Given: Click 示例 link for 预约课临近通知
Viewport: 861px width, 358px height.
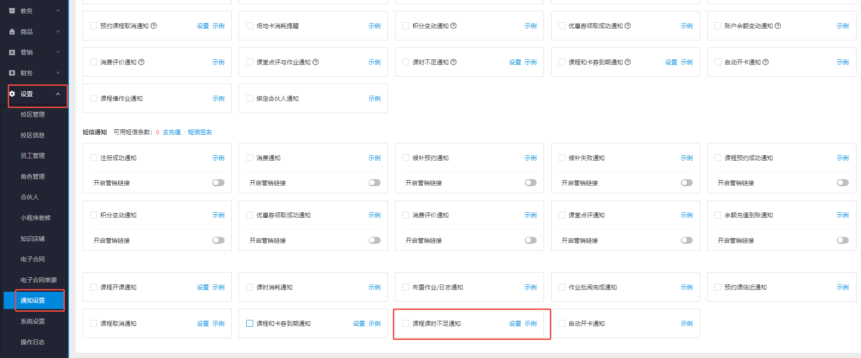Looking at the screenshot, I should point(842,287).
